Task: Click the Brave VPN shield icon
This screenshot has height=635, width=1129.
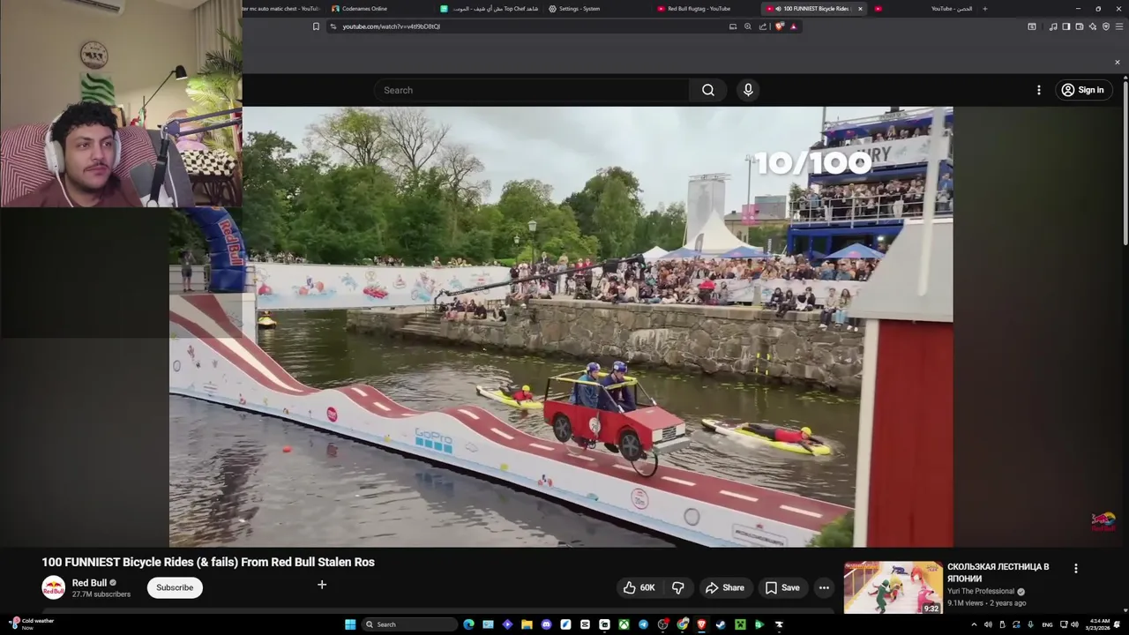Action: coord(1106,26)
